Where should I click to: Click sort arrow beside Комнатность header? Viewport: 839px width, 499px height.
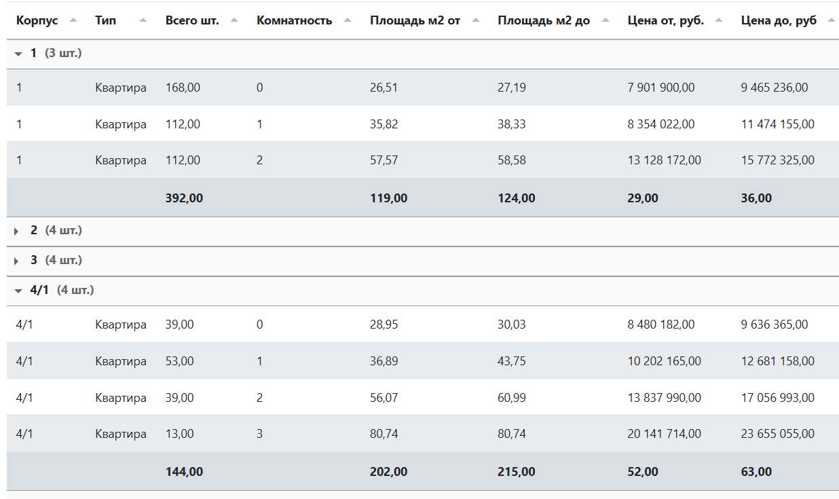[x=348, y=20]
